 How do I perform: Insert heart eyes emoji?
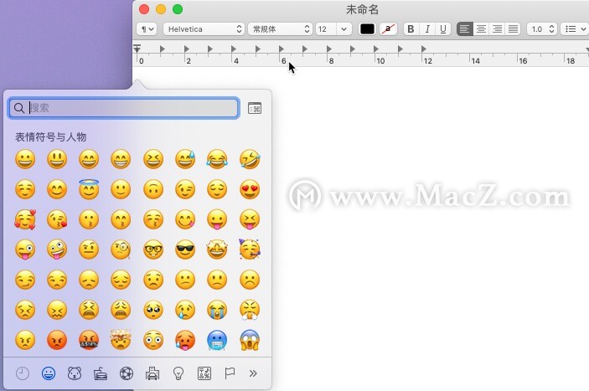pyautogui.click(x=250, y=189)
